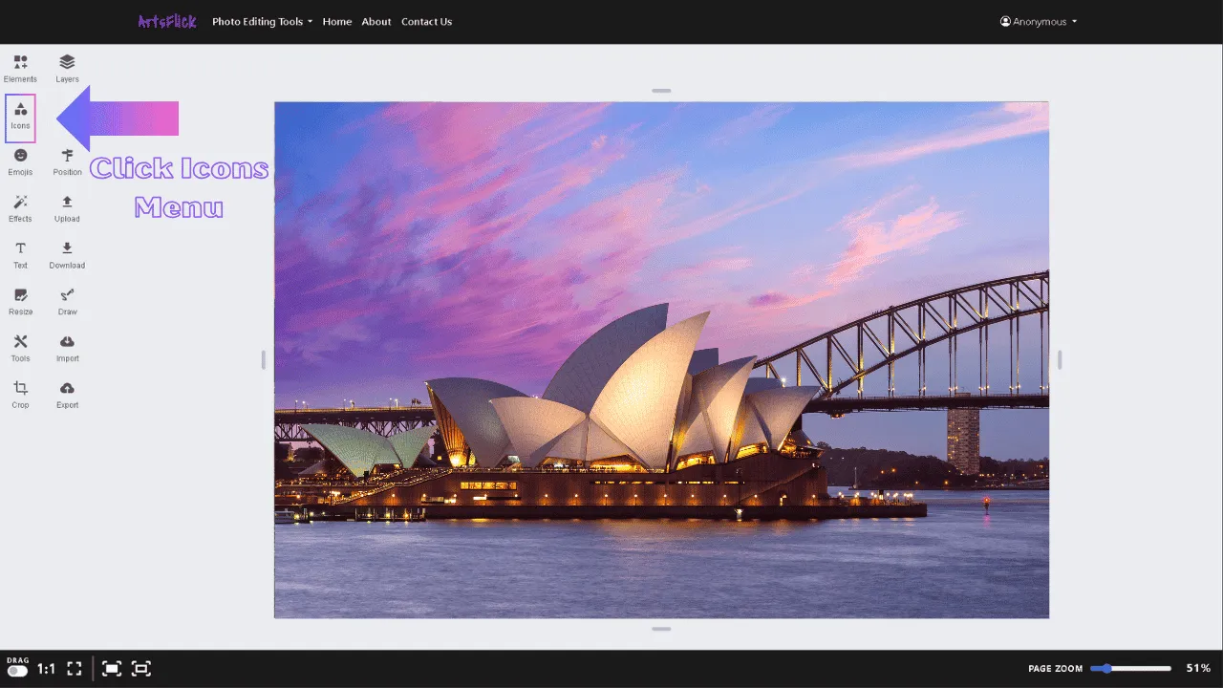Open the Photo Editing Tools dropdown
1223x688 pixels.
coord(262,21)
